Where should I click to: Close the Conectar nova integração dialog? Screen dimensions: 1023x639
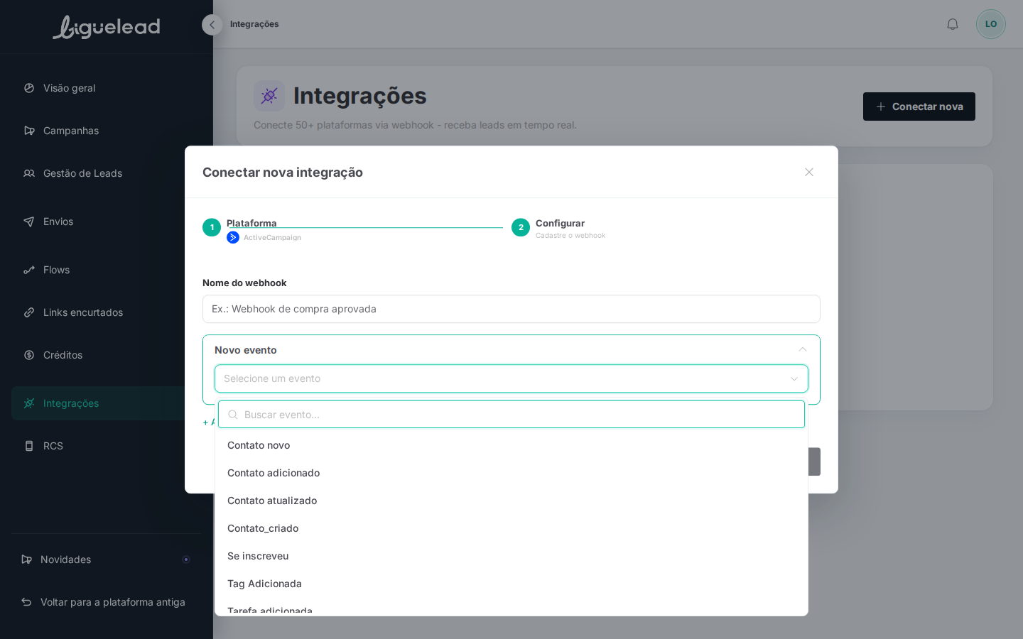point(809,172)
